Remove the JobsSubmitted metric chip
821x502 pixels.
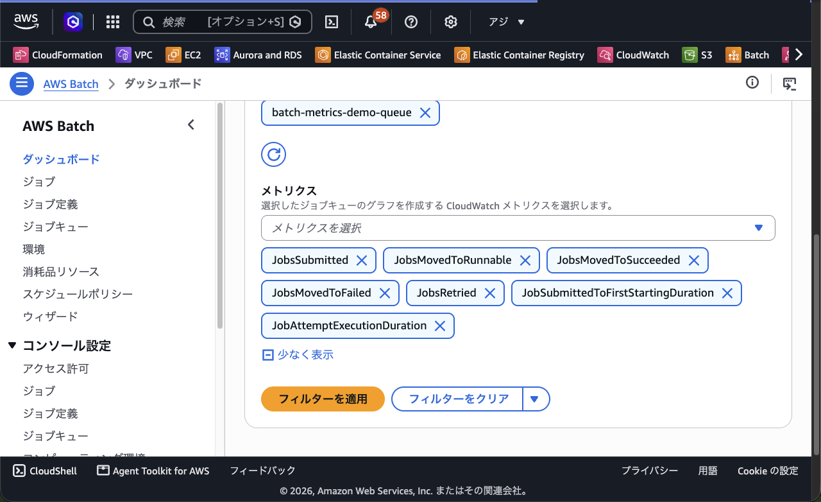click(x=362, y=260)
